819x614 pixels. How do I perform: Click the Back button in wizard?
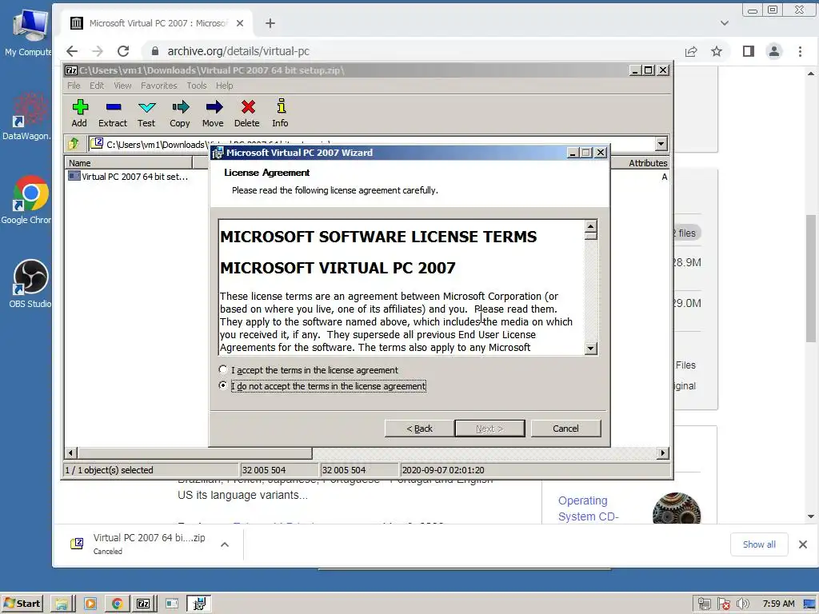tap(419, 429)
